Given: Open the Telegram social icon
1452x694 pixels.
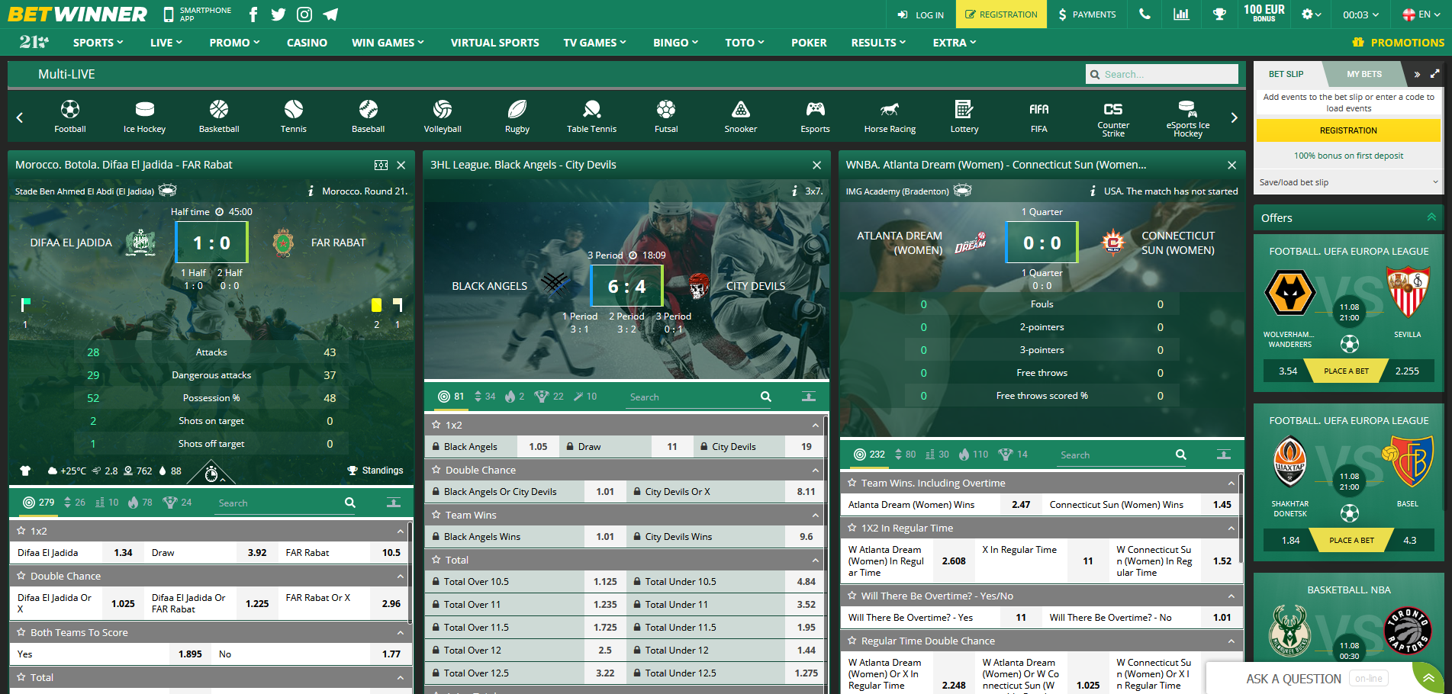Looking at the screenshot, I should pyautogui.click(x=330, y=14).
